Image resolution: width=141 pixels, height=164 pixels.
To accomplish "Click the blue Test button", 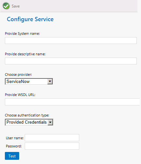I will (12, 156).
